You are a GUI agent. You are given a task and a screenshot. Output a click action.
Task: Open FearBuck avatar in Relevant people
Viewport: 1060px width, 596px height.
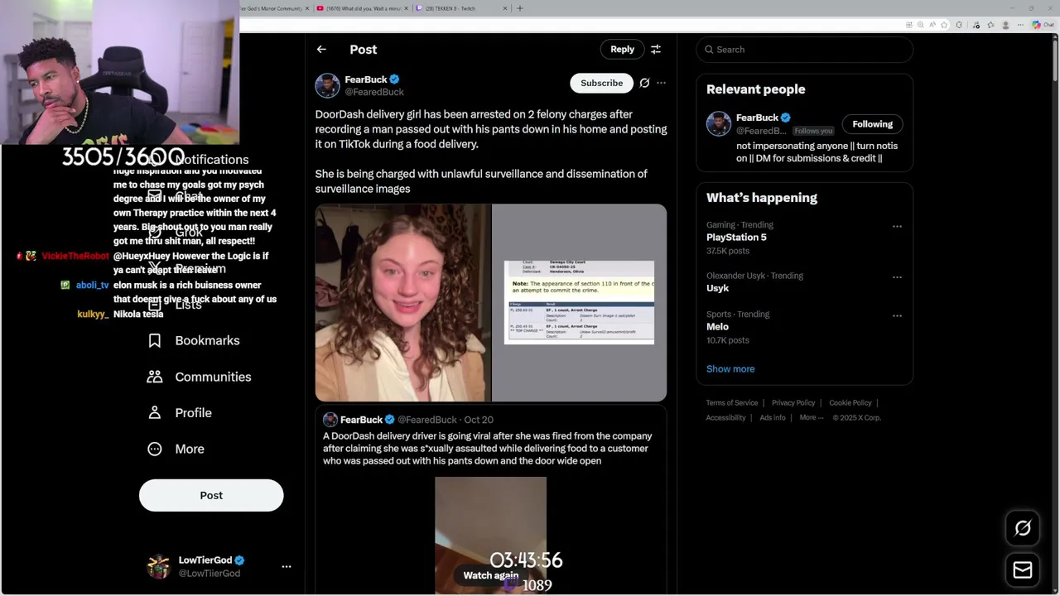tap(718, 124)
